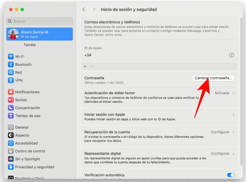Toggle Verificación automática switch

coord(231,175)
